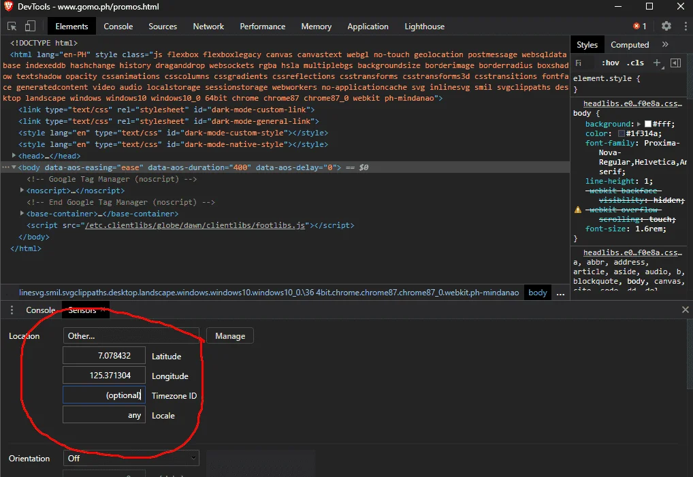693x477 pixels.
Task: Click the line-height value 1
Action: pos(646,181)
